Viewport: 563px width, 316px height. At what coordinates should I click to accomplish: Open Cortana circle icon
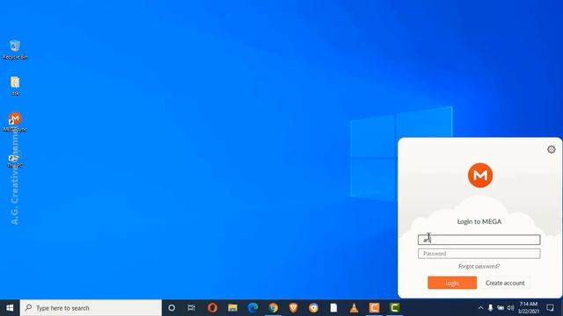coord(172,308)
